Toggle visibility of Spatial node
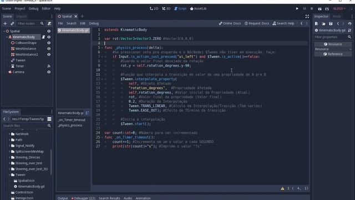The width and height of the screenshot is (355, 200). coord(49,31)
